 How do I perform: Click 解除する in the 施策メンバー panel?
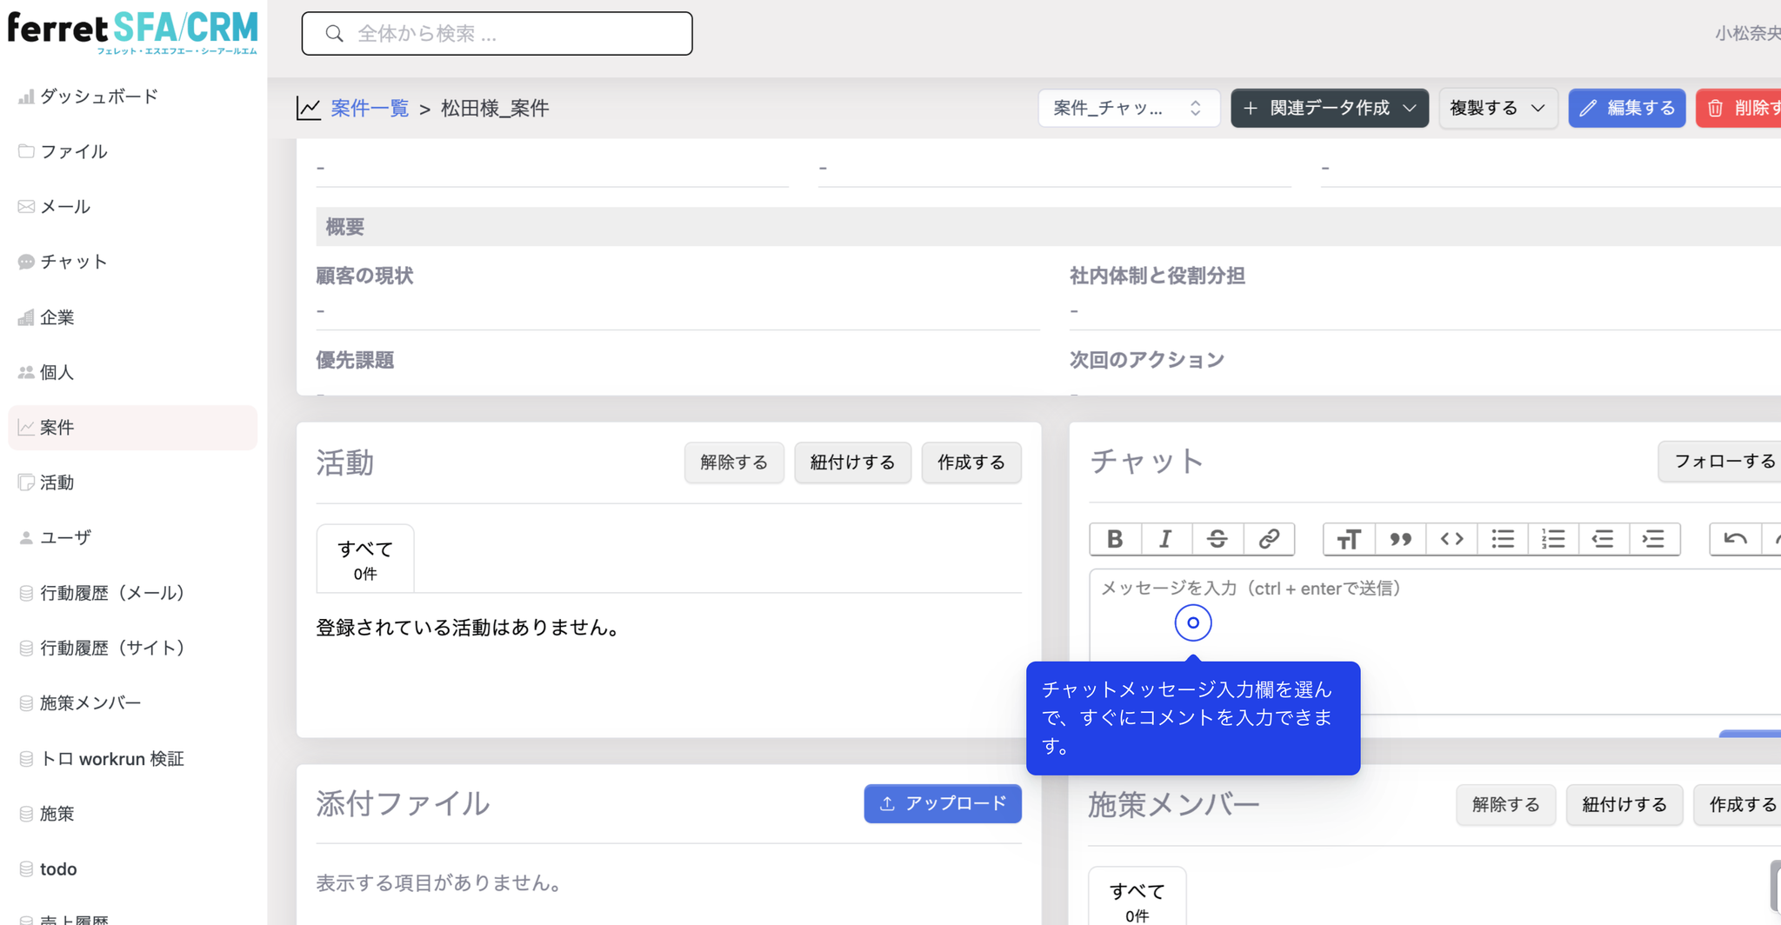pos(1506,805)
